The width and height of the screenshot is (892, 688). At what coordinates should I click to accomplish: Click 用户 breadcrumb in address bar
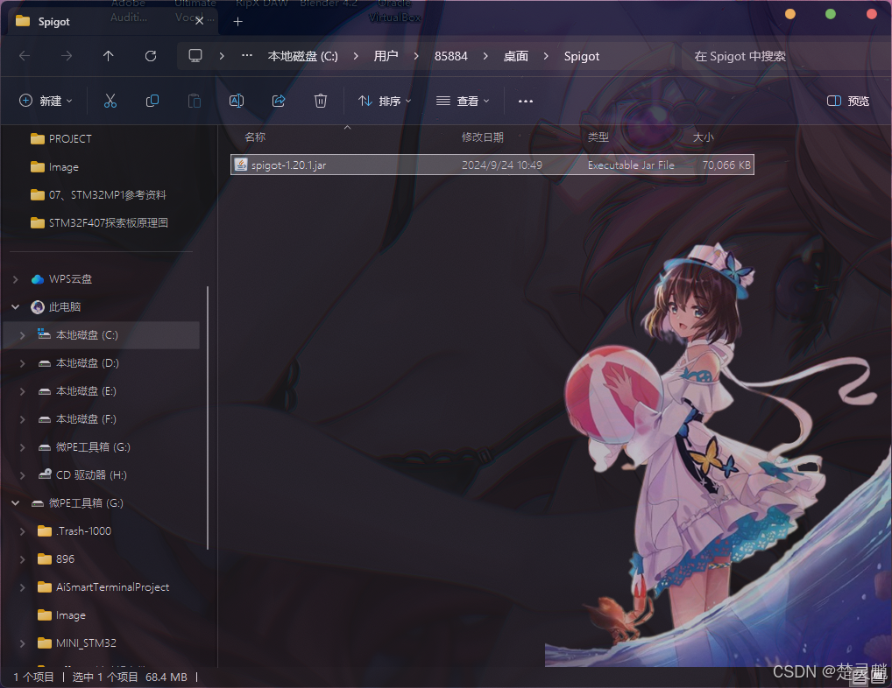click(x=386, y=56)
